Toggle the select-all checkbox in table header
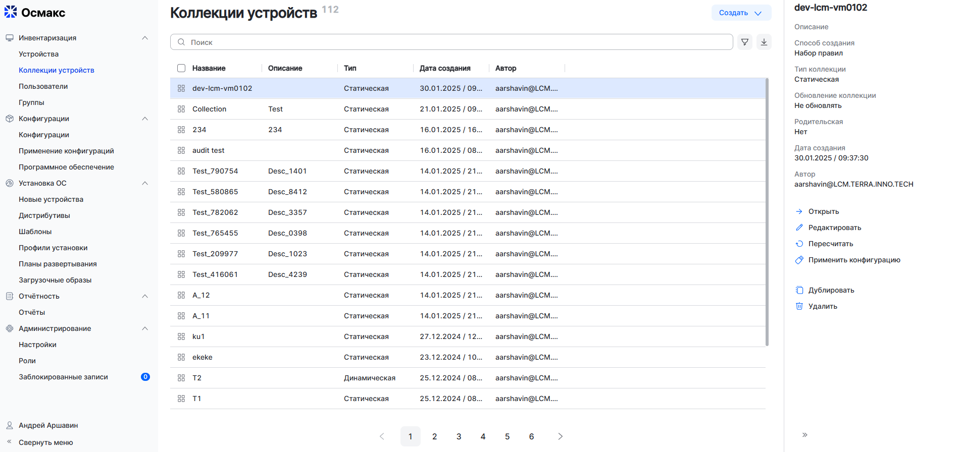The height and width of the screenshot is (452, 959). tap(181, 68)
